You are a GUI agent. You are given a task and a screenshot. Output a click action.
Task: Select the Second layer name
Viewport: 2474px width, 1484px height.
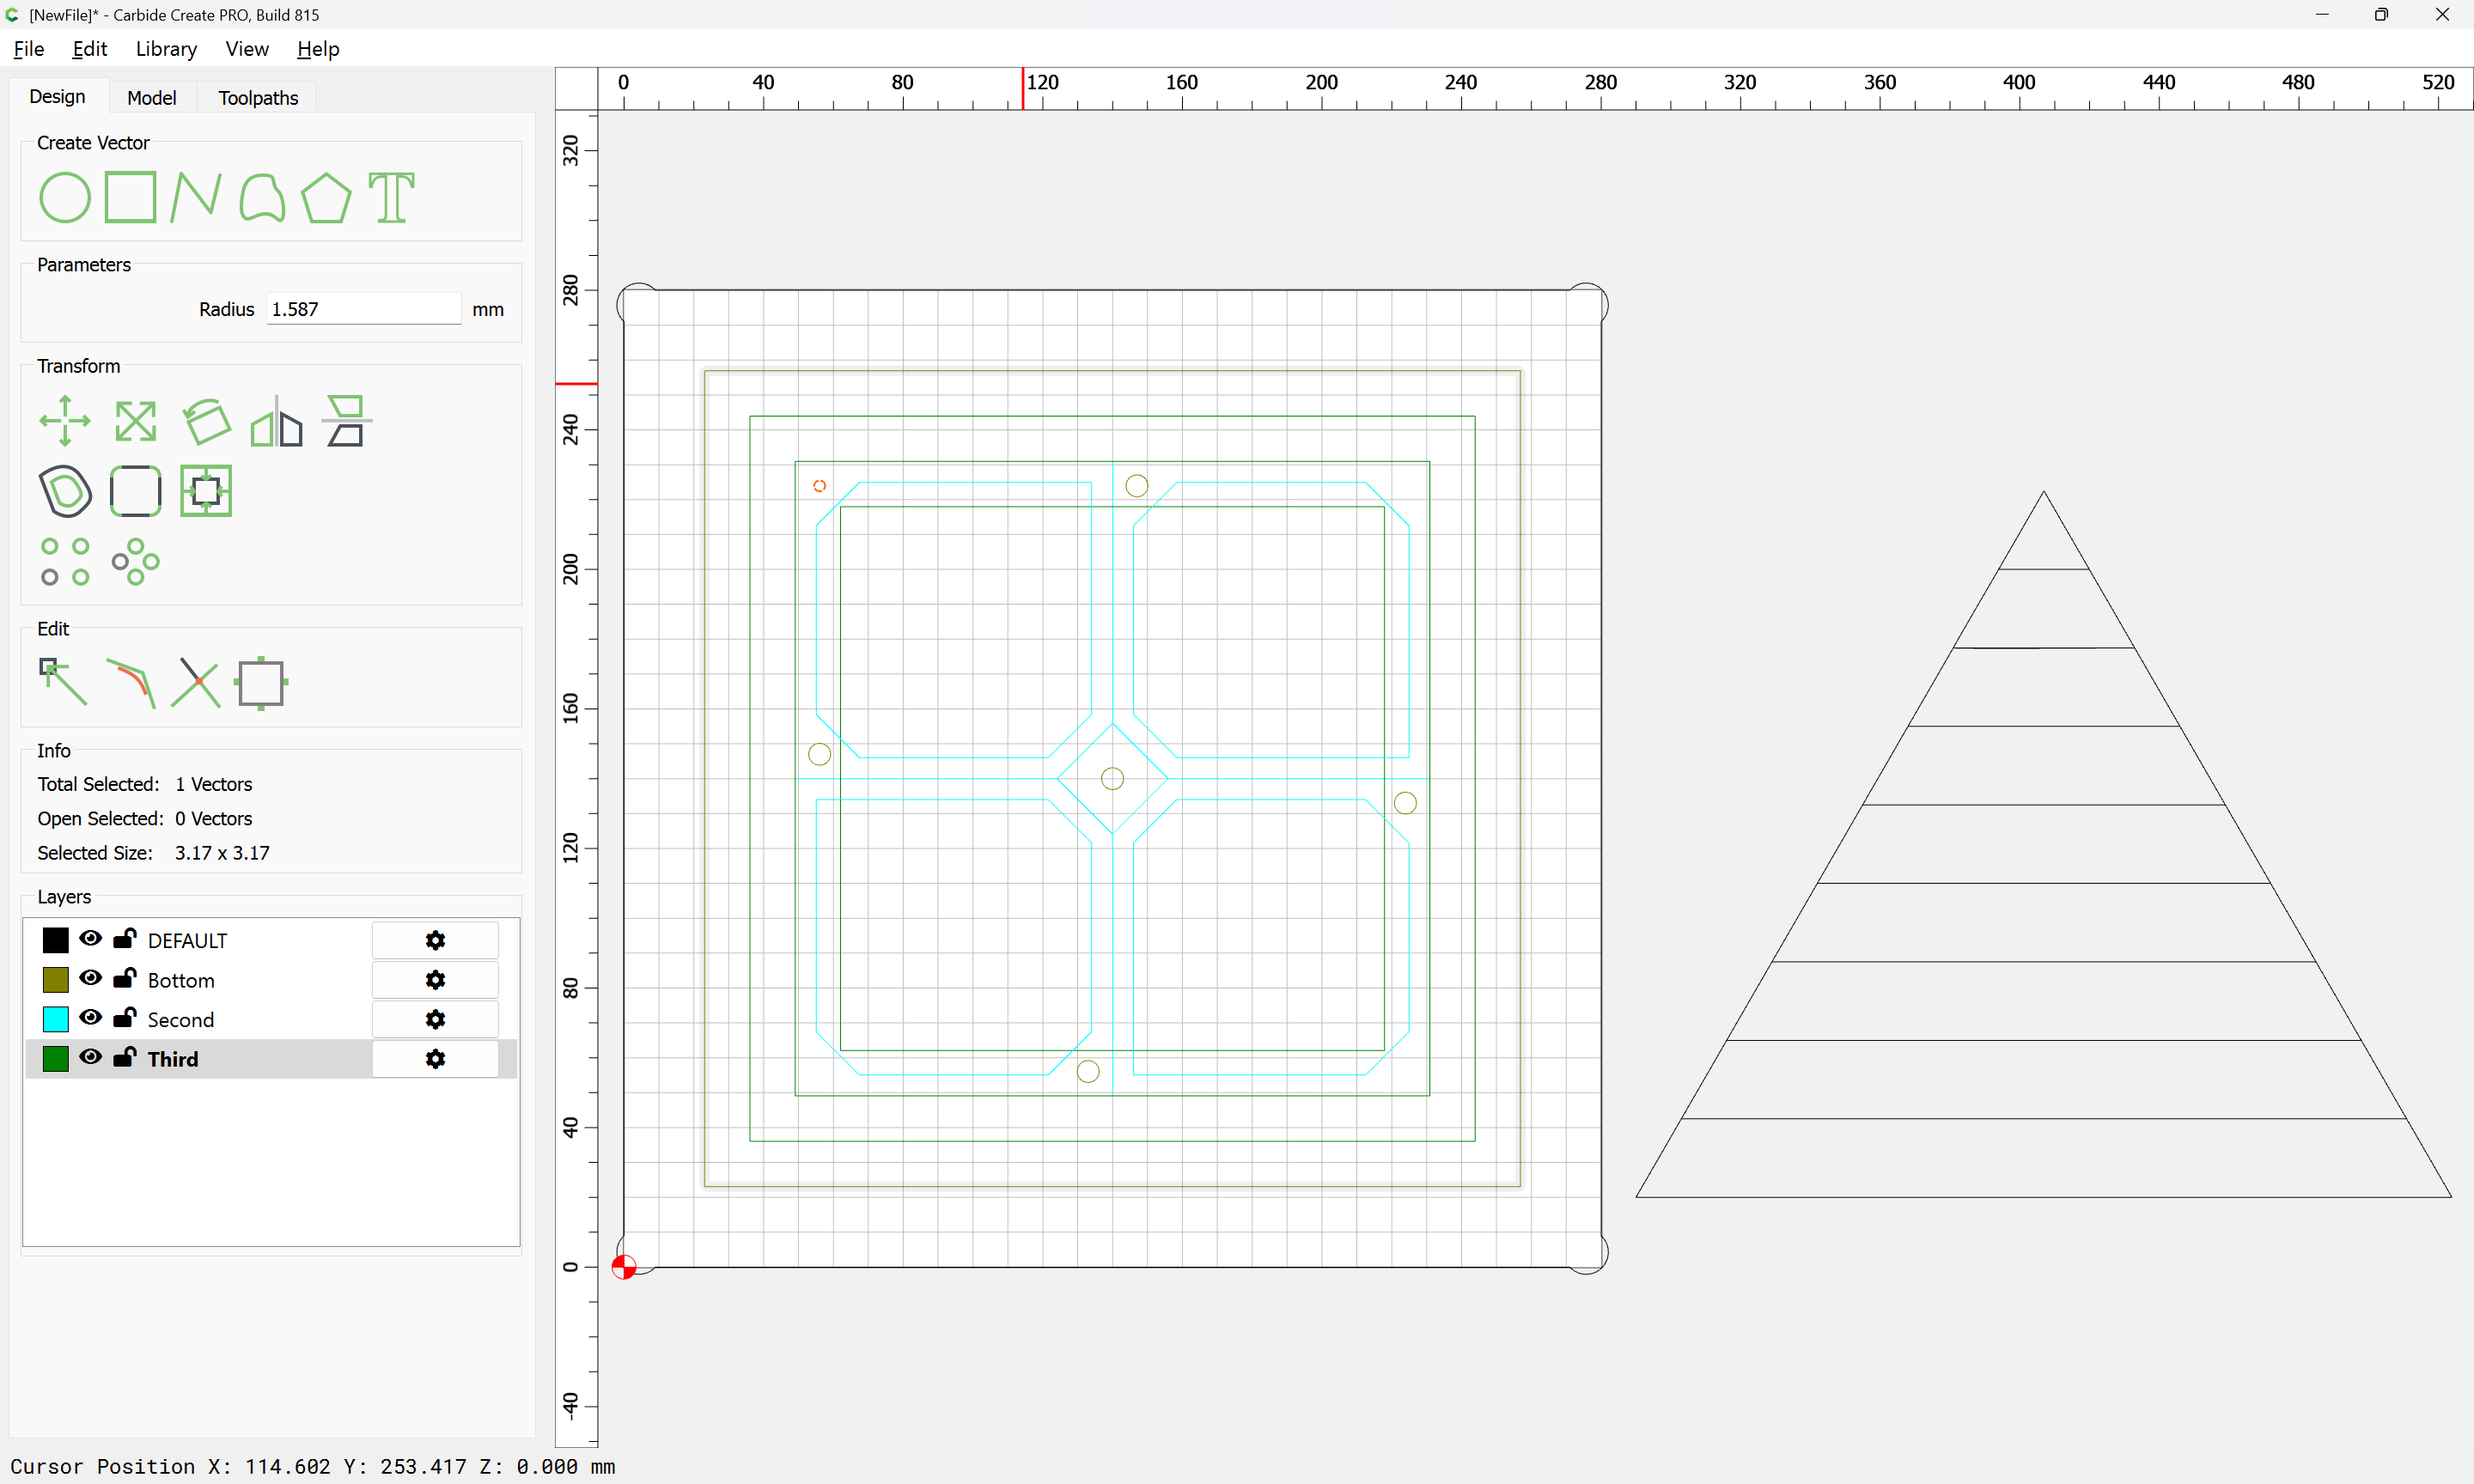(181, 1020)
